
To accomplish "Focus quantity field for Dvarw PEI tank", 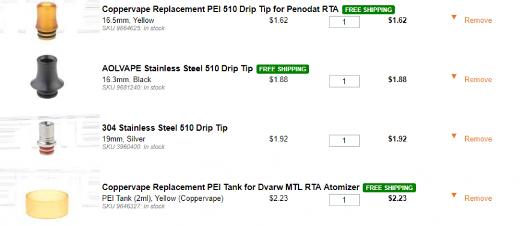I will click(x=344, y=200).
